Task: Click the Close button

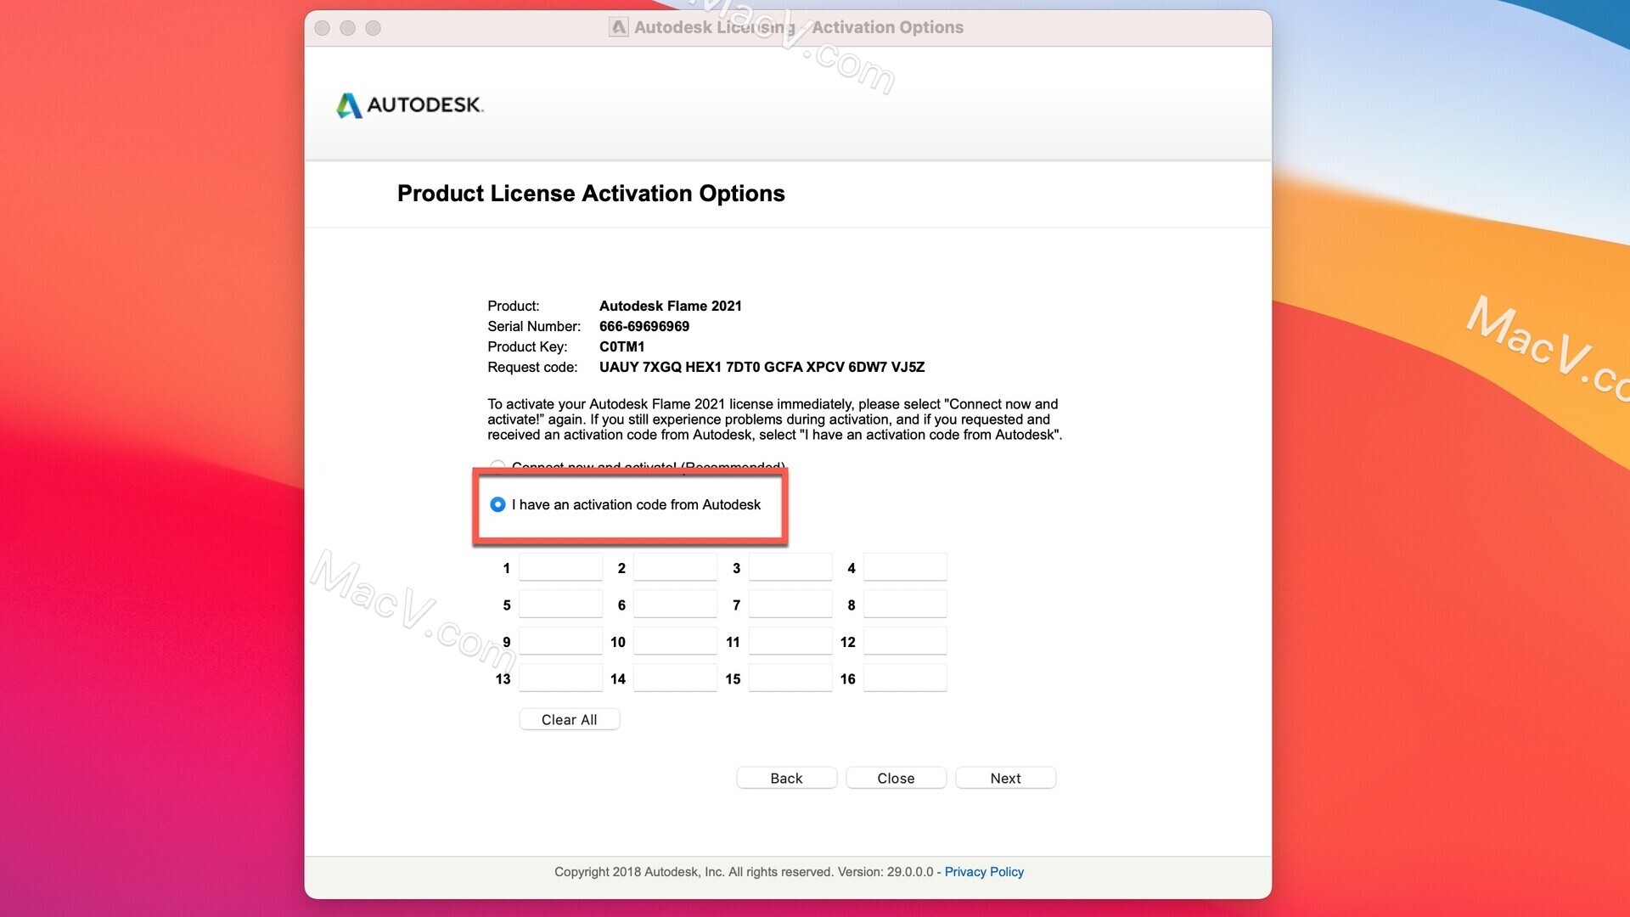Action: (896, 777)
